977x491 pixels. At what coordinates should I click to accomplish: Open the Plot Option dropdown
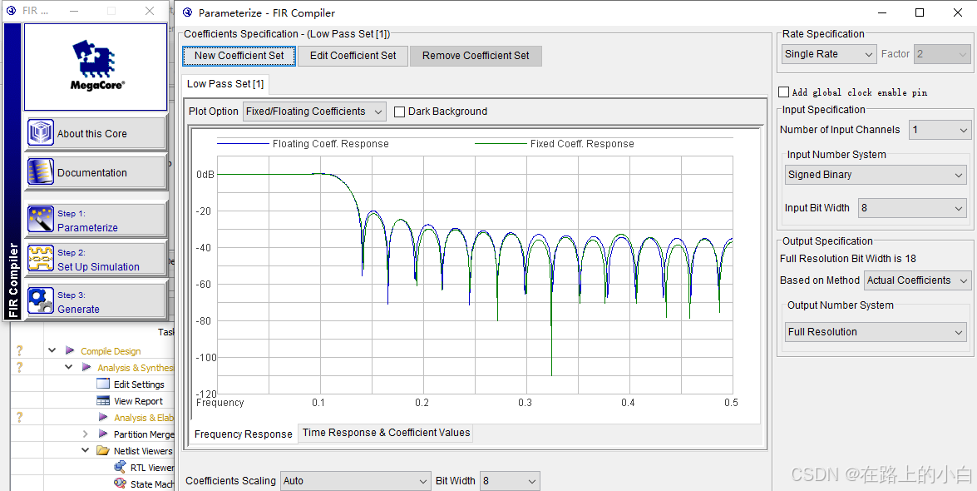(x=314, y=111)
